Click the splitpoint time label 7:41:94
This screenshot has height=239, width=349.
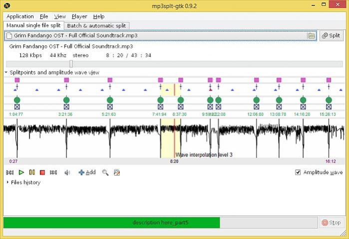tap(159, 114)
